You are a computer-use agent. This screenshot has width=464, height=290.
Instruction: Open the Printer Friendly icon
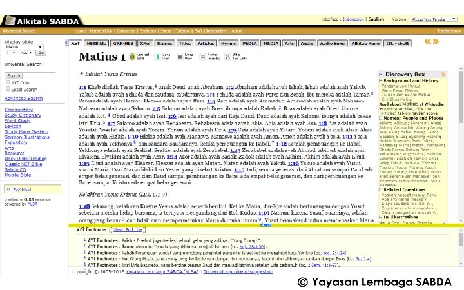click(x=203, y=57)
